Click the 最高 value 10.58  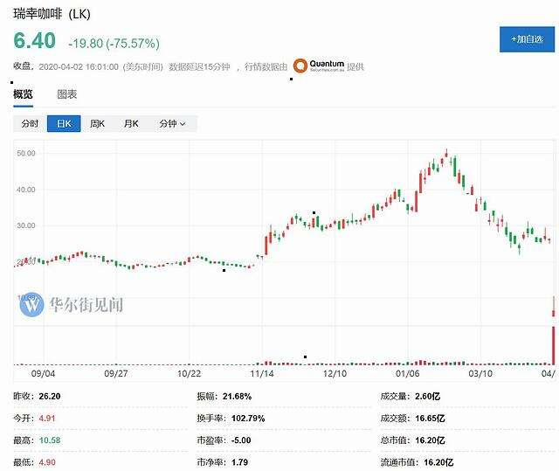pos(50,440)
